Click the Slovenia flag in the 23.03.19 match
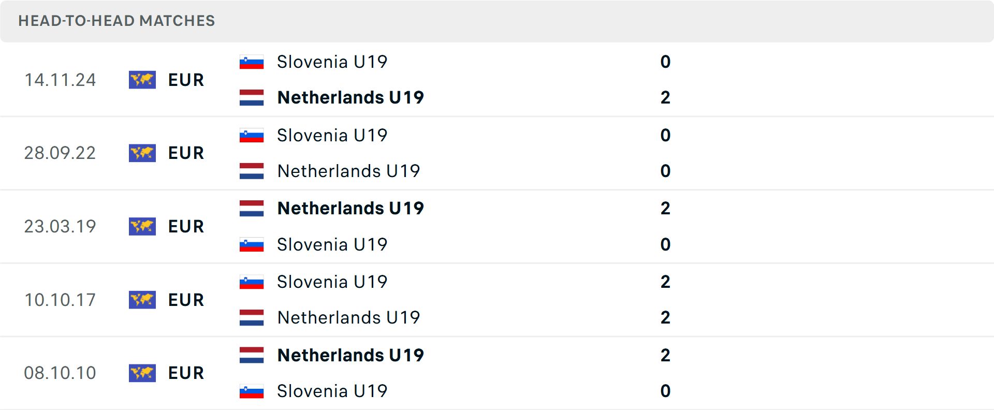 [x=251, y=244]
